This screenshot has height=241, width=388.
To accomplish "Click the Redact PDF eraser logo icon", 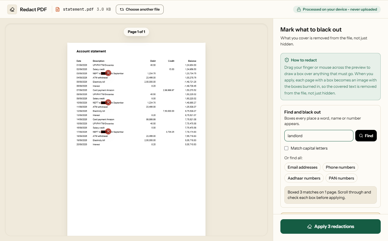I will pos(12,9).
